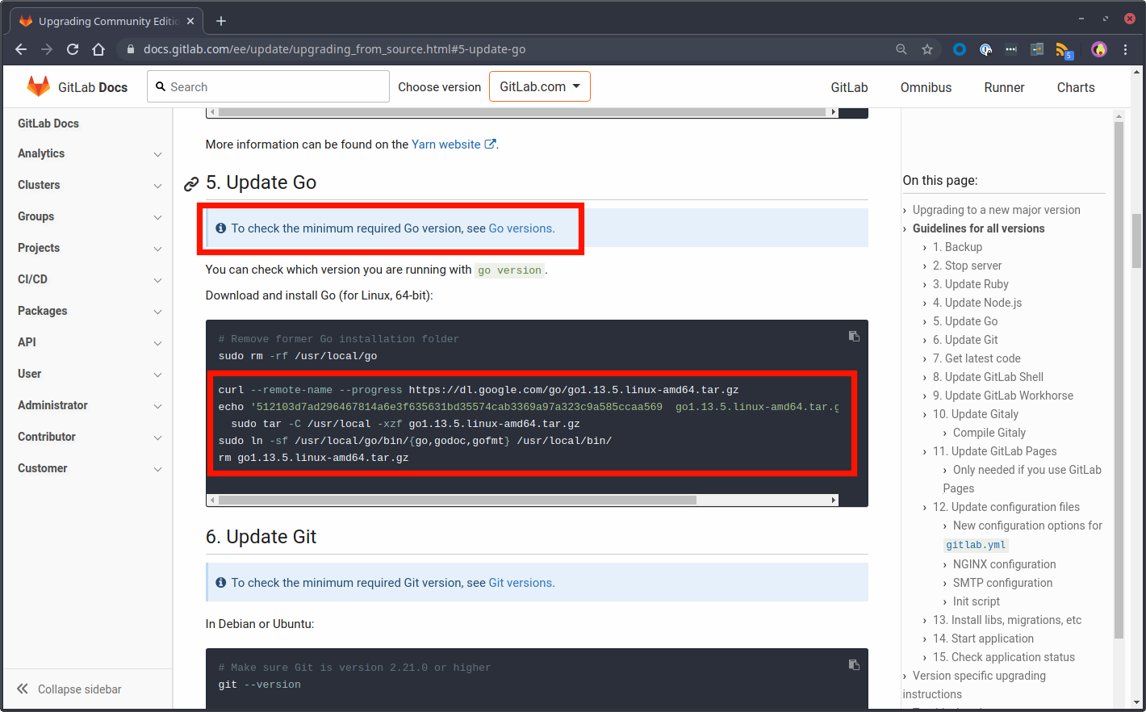Screen dimensions: 1146x712
Task: Click the address bar URL
Action: 334,49
